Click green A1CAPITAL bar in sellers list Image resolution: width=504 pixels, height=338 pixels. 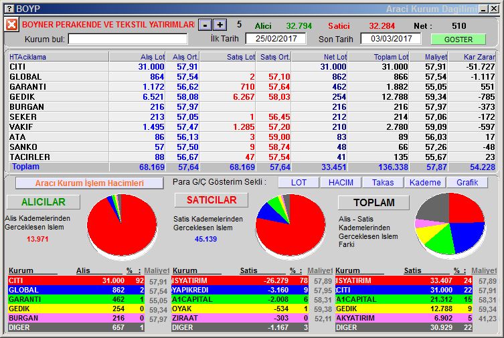click(x=240, y=299)
